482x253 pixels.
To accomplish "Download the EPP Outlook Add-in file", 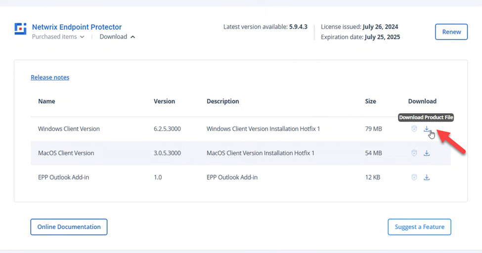I will point(427,177).
